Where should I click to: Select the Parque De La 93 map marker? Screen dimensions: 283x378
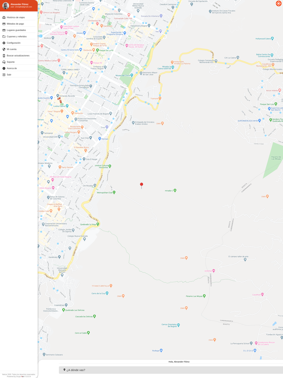click(98, 50)
